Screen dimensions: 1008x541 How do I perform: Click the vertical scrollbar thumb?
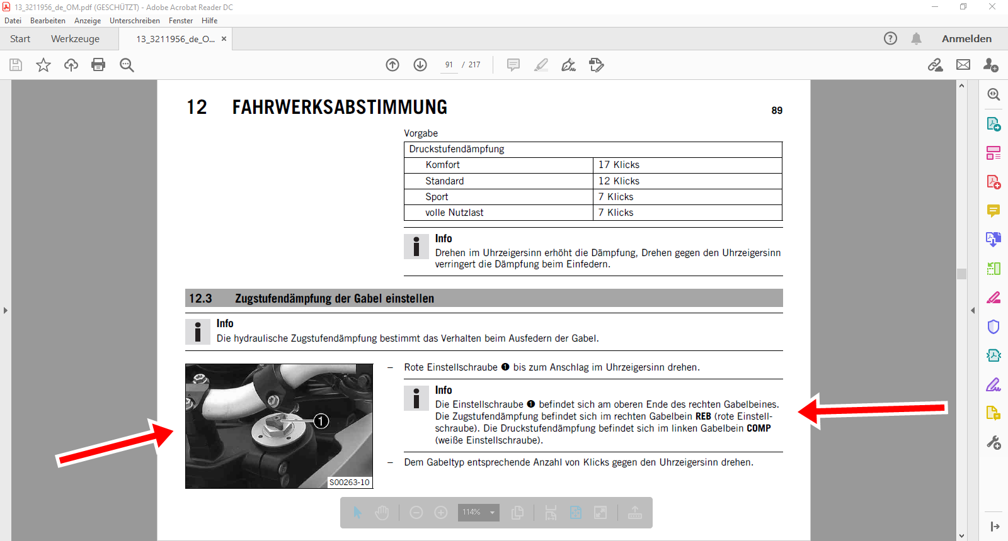[x=961, y=274]
